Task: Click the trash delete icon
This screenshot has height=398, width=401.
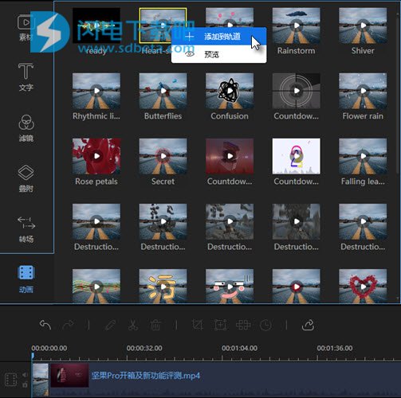Action: click(155, 325)
